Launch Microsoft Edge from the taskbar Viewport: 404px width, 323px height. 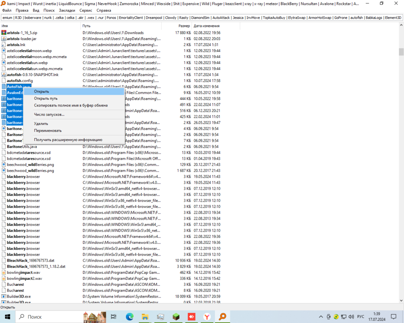(130, 317)
